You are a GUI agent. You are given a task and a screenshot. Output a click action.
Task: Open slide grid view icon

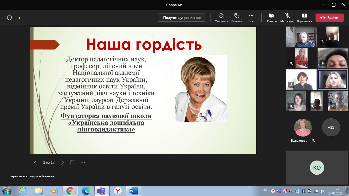[73, 163]
